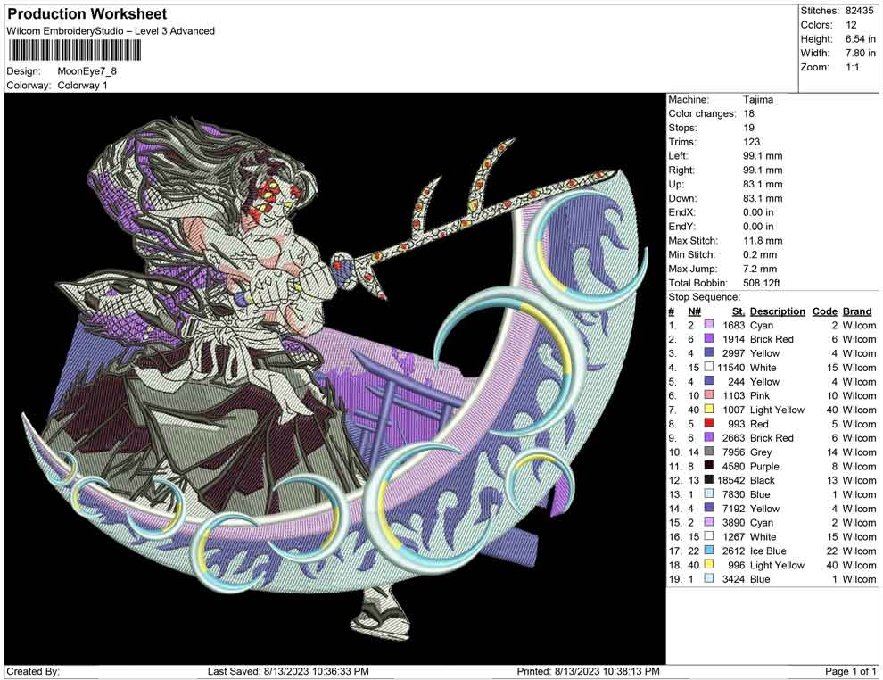Click the Description column header
The image size is (883, 680).
(x=778, y=311)
